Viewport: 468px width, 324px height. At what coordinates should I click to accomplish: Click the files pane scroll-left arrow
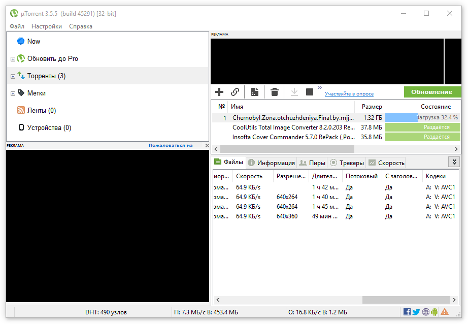(218, 300)
